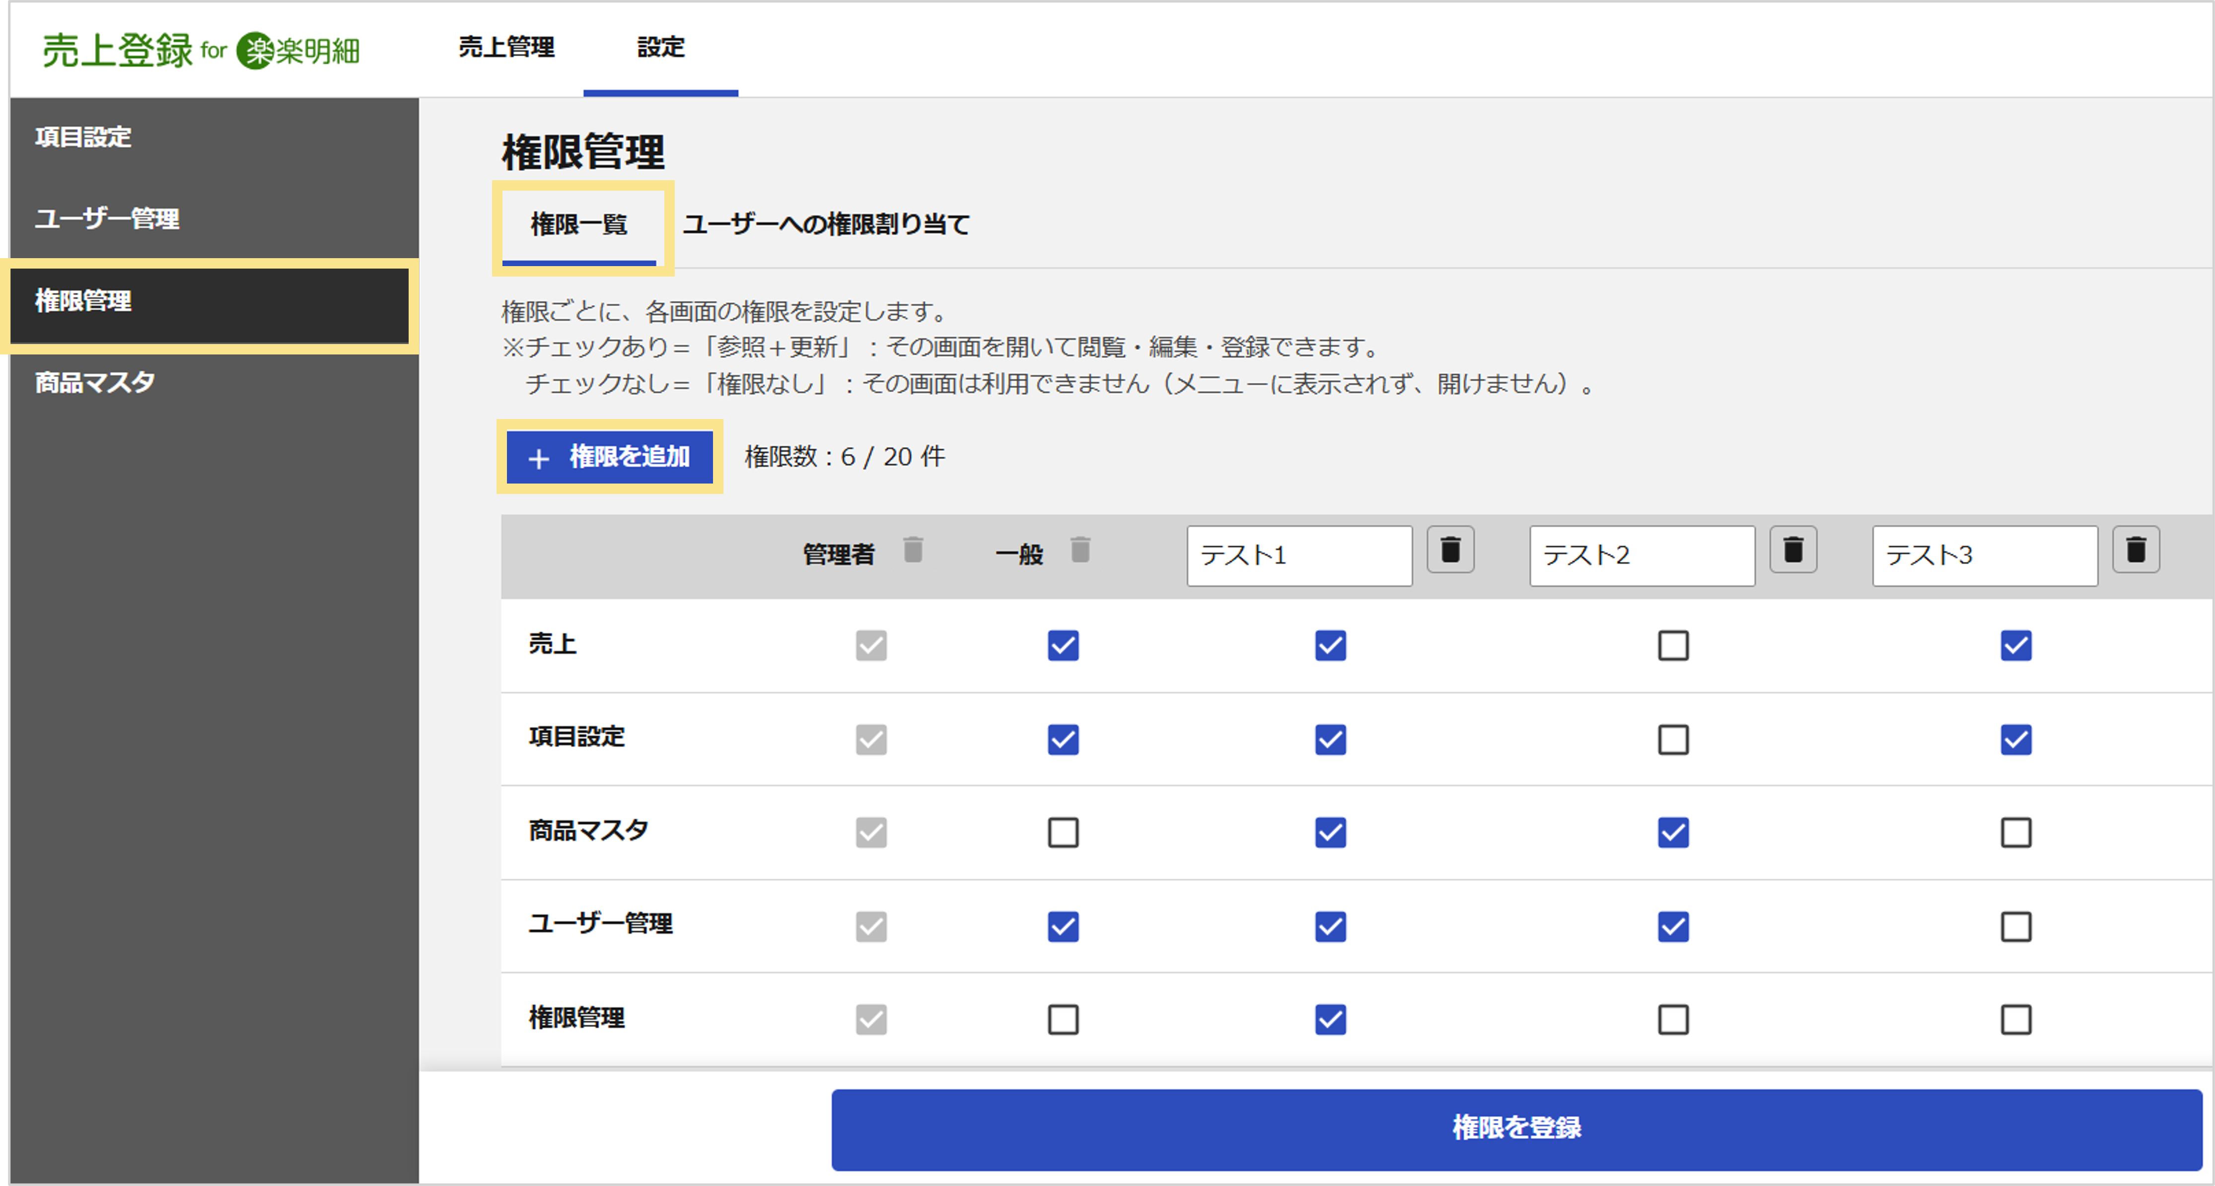Image resolution: width=2215 pixels, height=1186 pixels.
Task: Uncheck ユーザー管理 for the 一般 permission
Action: tap(1063, 926)
